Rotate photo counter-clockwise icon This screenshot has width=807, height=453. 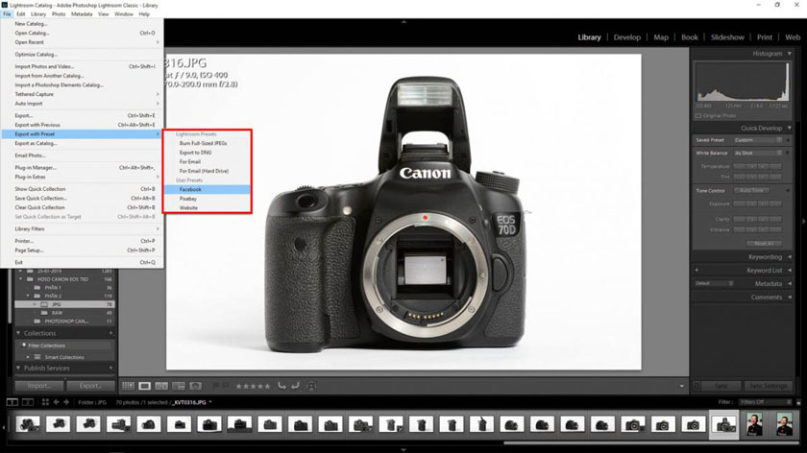(281, 386)
